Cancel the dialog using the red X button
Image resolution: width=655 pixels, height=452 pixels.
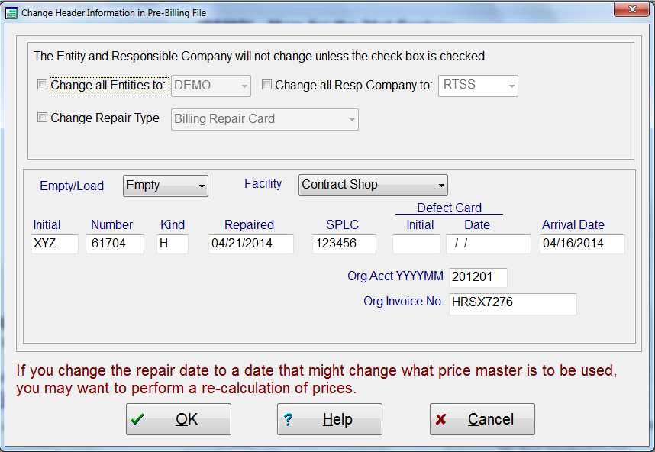(x=482, y=419)
